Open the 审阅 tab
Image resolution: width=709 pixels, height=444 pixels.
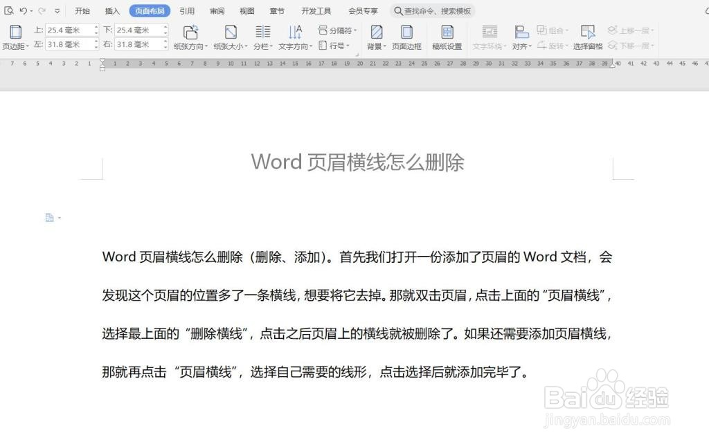(x=217, y=11)
